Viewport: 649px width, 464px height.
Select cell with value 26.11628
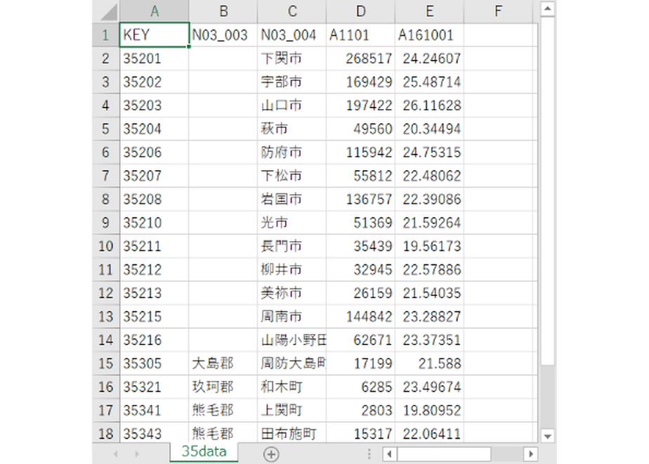click(429, 105)
